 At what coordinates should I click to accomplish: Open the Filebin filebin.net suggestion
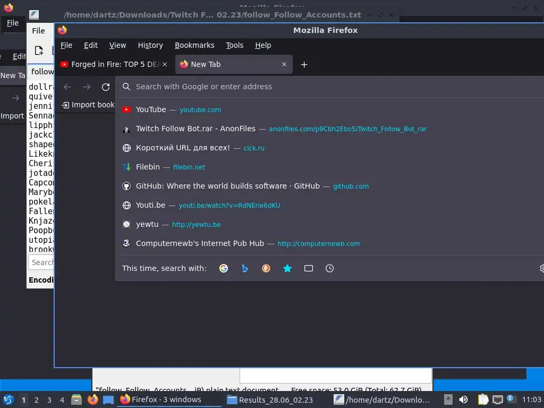point(329,167)
